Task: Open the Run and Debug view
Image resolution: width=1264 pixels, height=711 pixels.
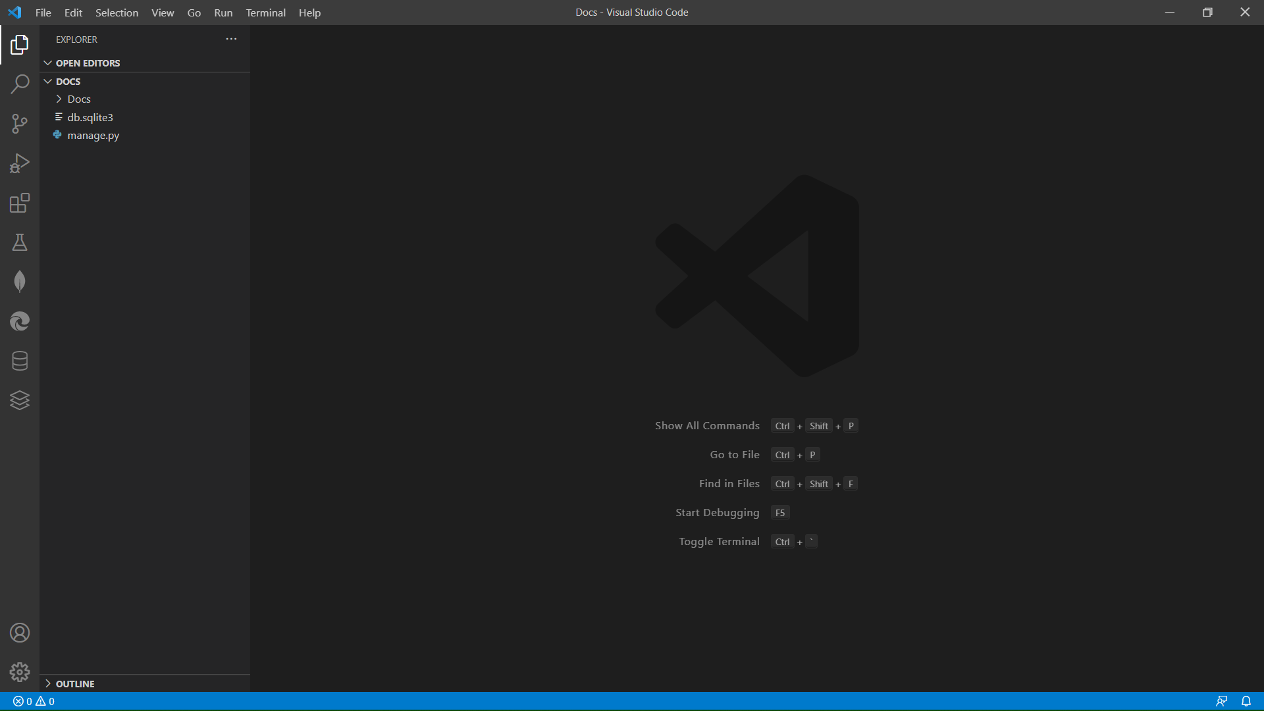Action: 20,163
